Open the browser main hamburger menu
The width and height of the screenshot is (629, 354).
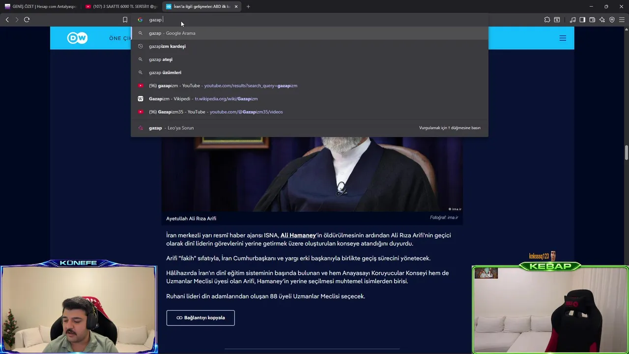point(622,20)
